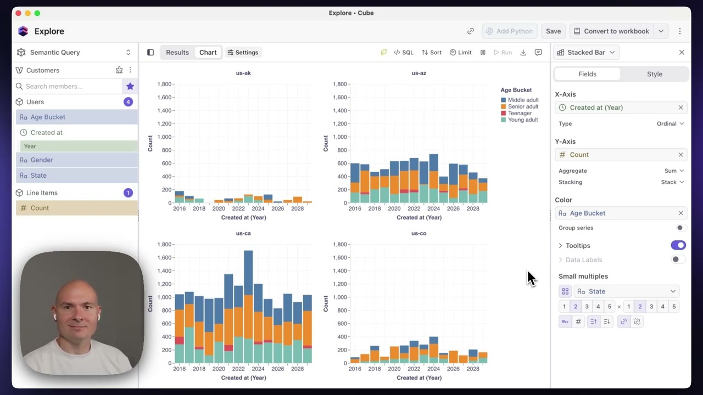The image size is (703, 395).
Task: Select the Abc label format icon
Action: (x=565, y=321)
